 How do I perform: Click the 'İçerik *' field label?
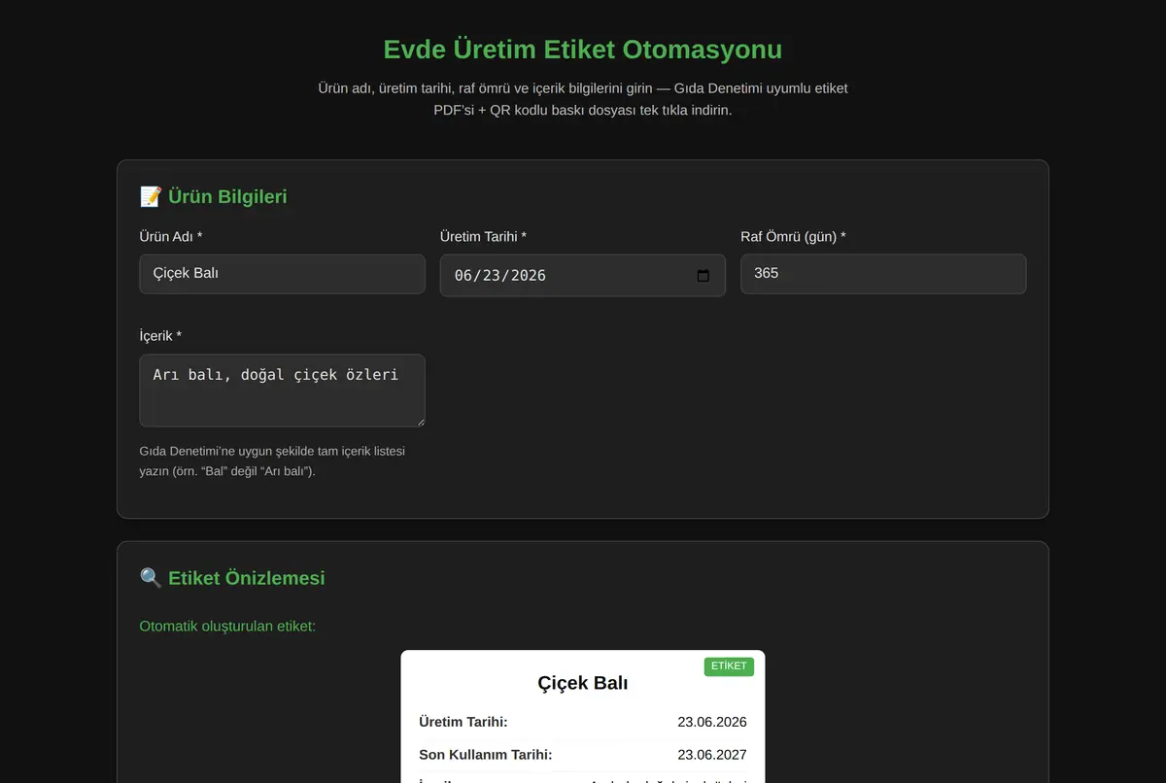[x=160, y=336]
